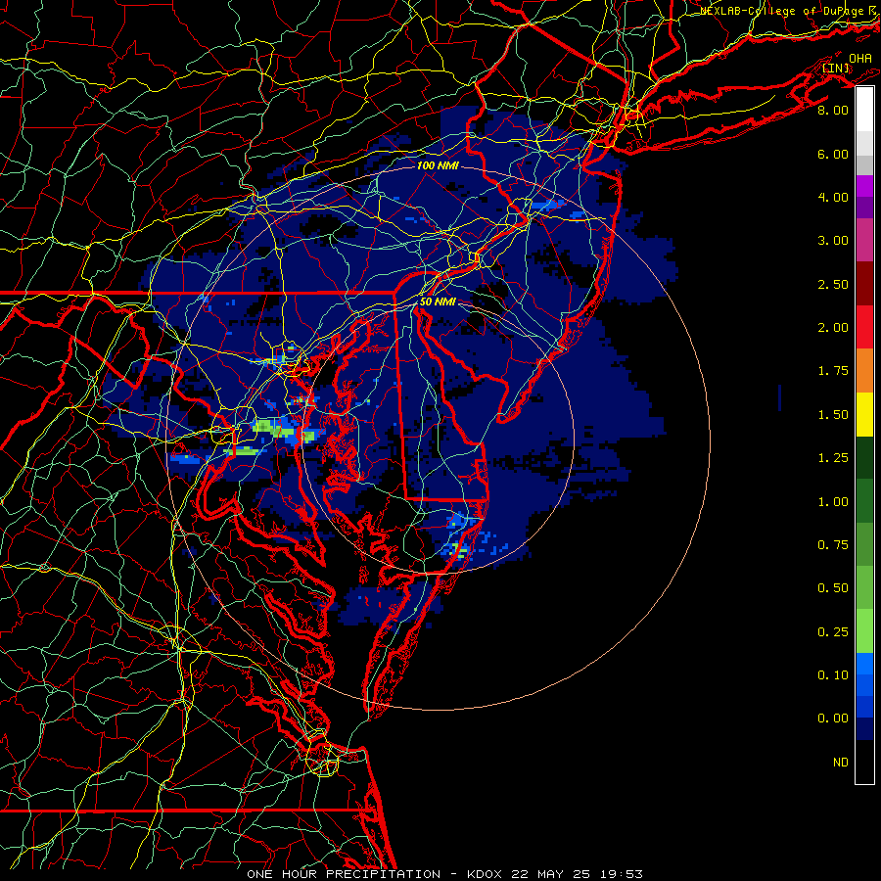Select the "22 MAY 25" date in caption
The width and height of the screenshot is (881, 881).
[550, 874]
